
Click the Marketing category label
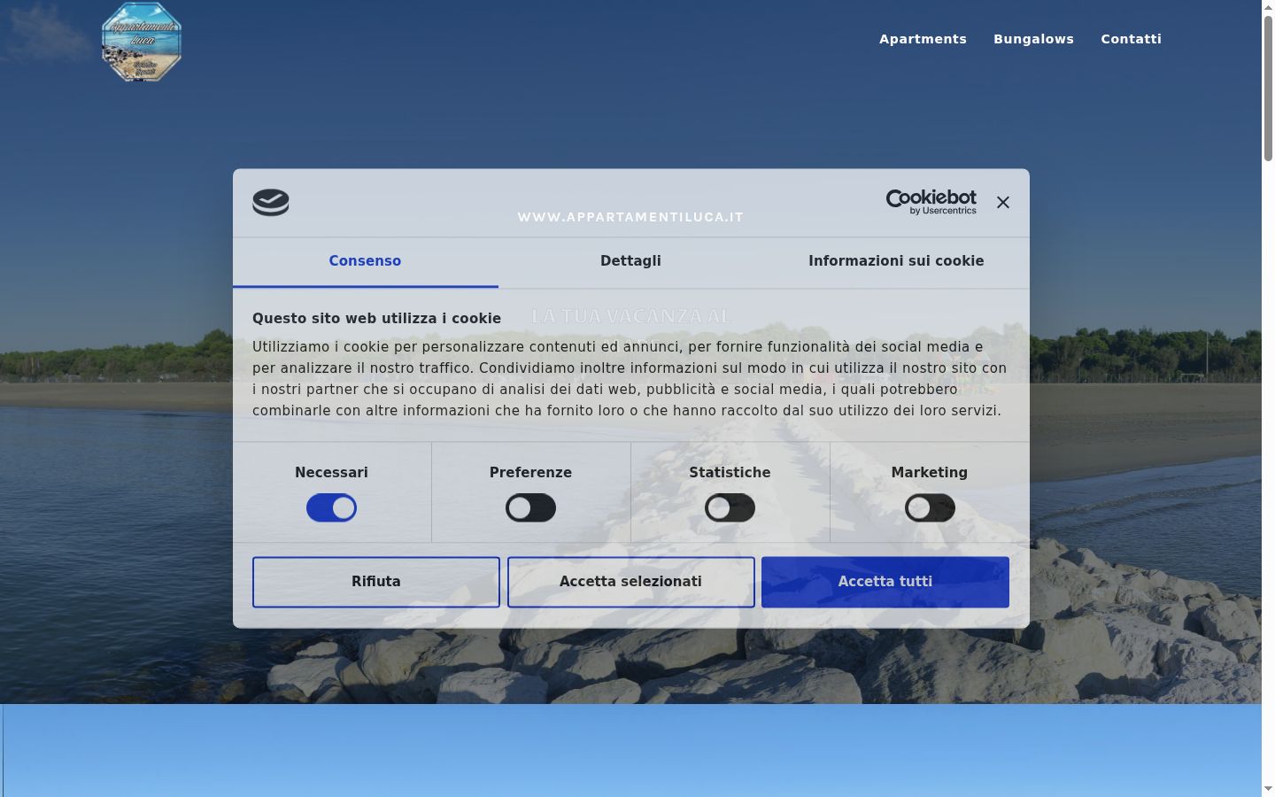pyautogui.click(x=930, y=473)
